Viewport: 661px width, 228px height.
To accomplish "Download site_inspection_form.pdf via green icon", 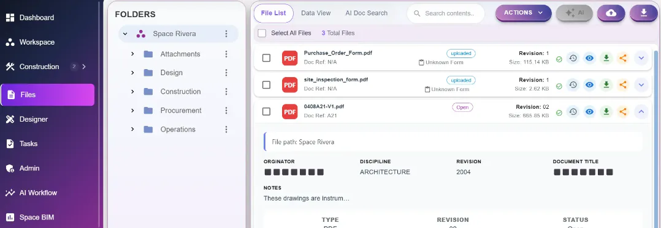I will (x=606, y=85).
